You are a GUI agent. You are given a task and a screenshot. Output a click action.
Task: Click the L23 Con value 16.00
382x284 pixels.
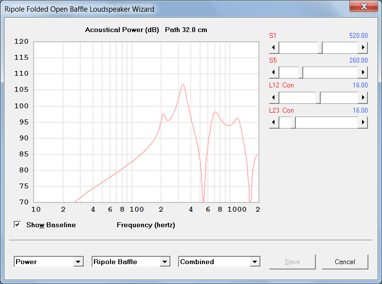(x=360, y=111)
